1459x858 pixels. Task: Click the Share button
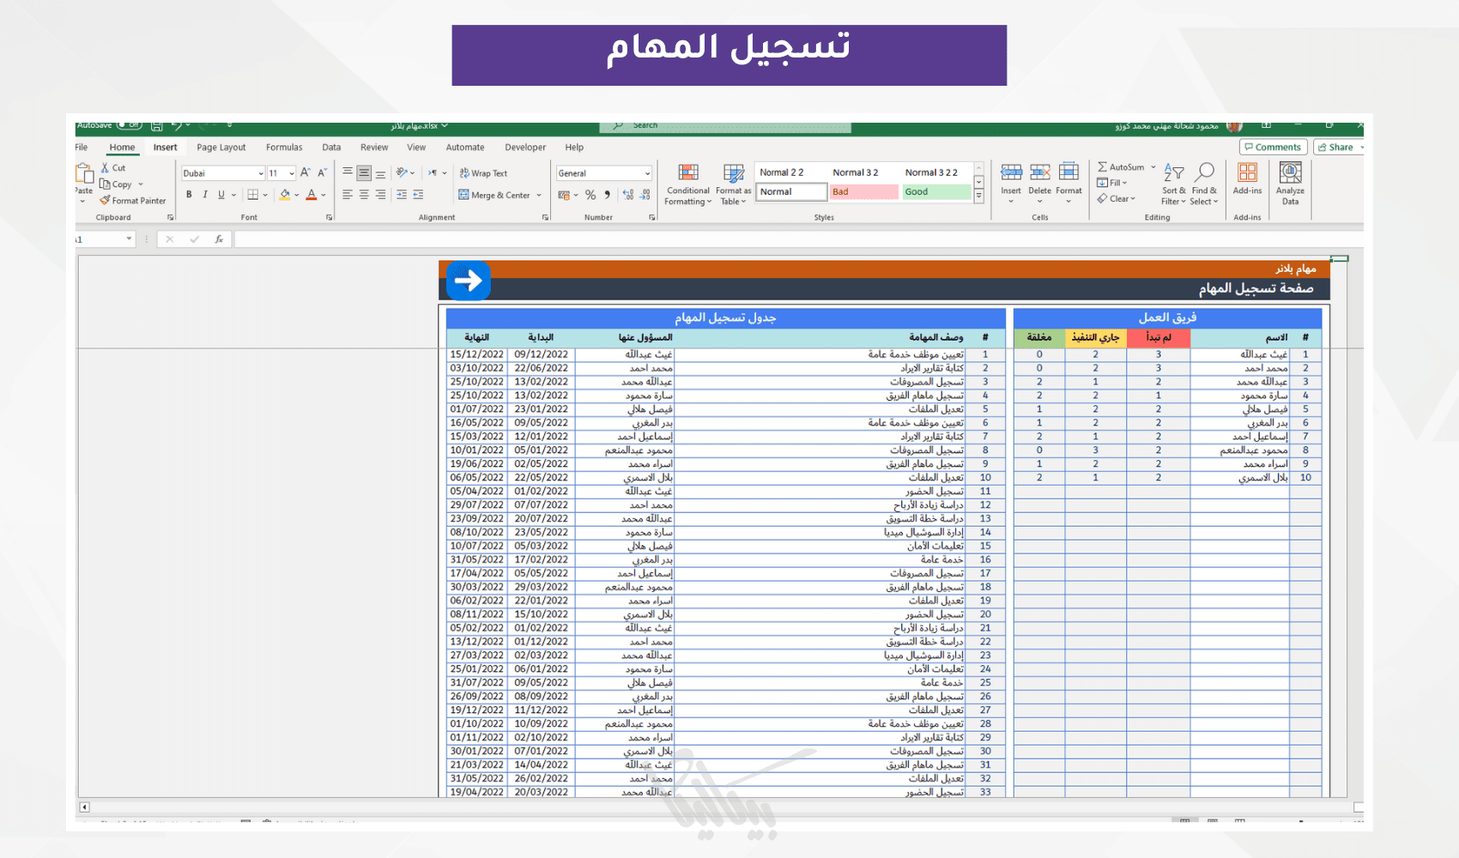click(x=1339, y=148)
